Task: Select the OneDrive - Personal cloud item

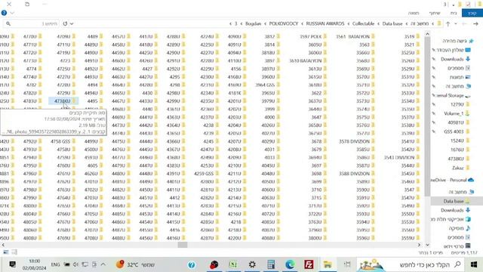Action: click(x=452, y=180)
